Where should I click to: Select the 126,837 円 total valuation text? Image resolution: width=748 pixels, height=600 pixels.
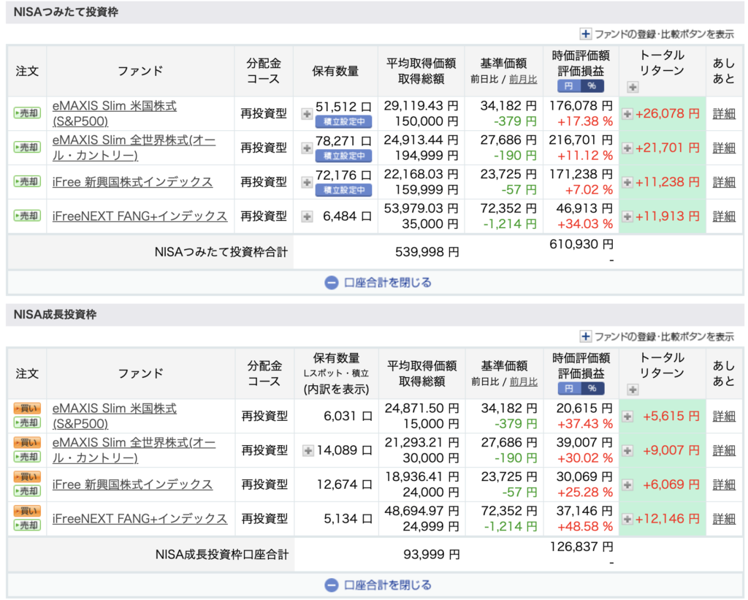[581, 547]
